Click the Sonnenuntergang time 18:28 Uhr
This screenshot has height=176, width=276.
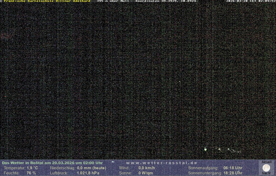(233, 173)
